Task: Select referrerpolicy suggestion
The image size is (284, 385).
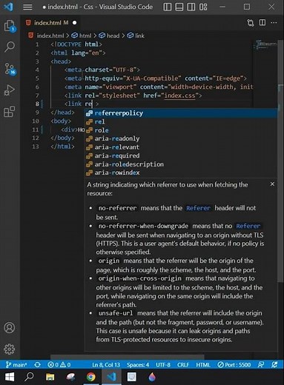Action: coord(181,113)
